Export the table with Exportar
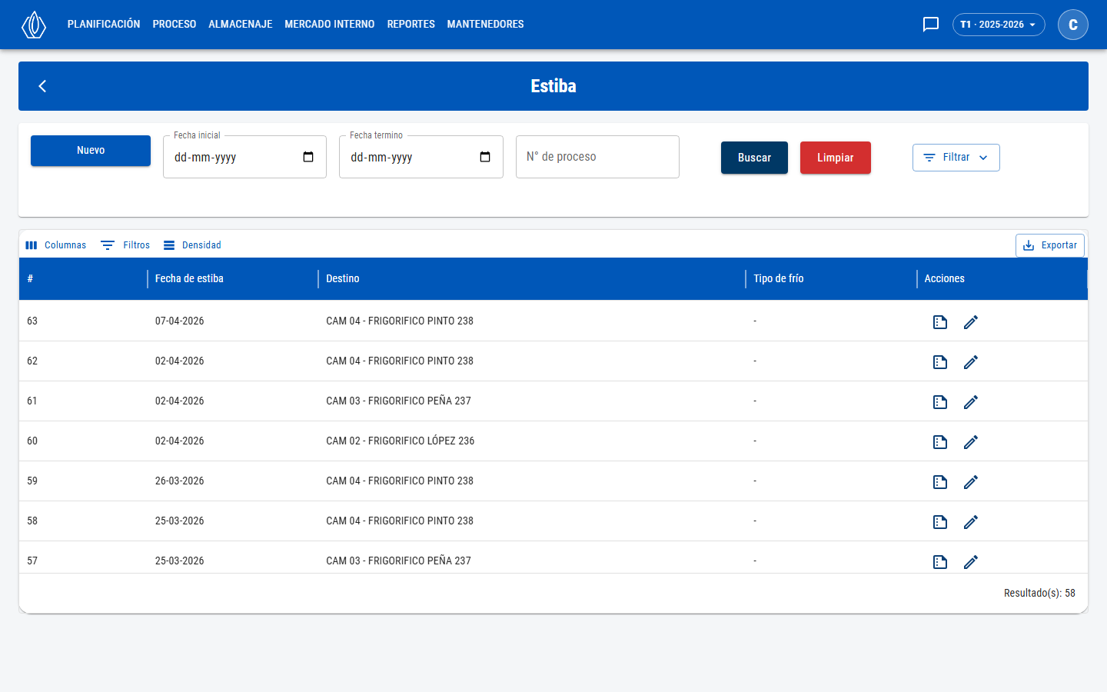The height and width of the screenshot is (692, 1107). point(1050,245)
